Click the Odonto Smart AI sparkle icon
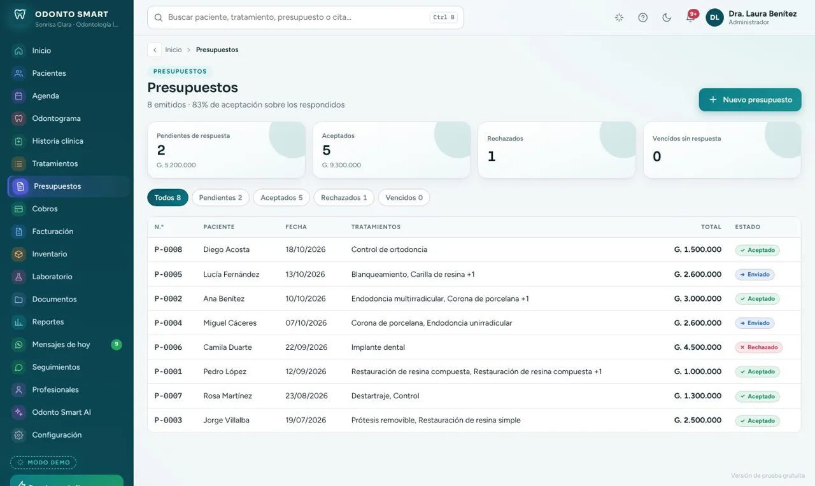 click(x=19, y=412)
